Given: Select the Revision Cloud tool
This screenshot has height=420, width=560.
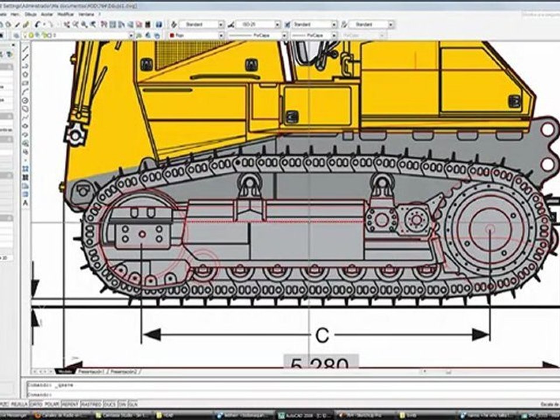Looking at the screenshot, I should point(25,109).
